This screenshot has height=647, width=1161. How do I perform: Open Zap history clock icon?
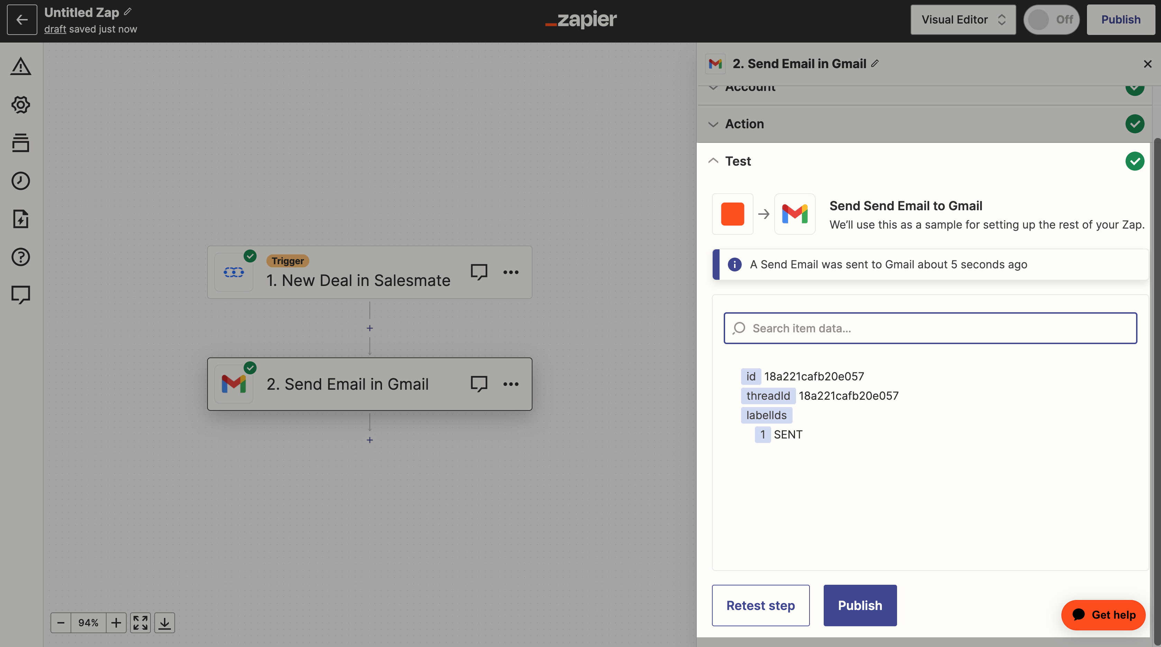tap(21, 181)
